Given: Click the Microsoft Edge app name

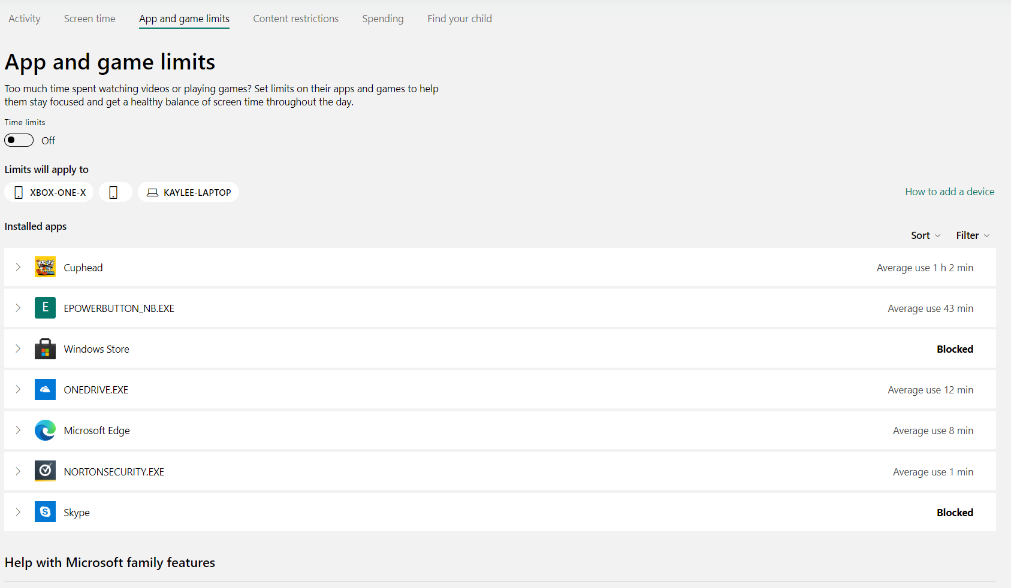Looking at the screenshot, I should click(96, 431).
